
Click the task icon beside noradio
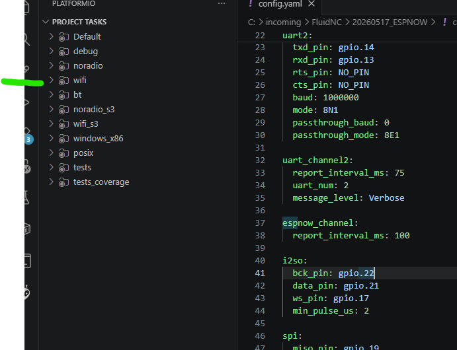tap(64, 66)
